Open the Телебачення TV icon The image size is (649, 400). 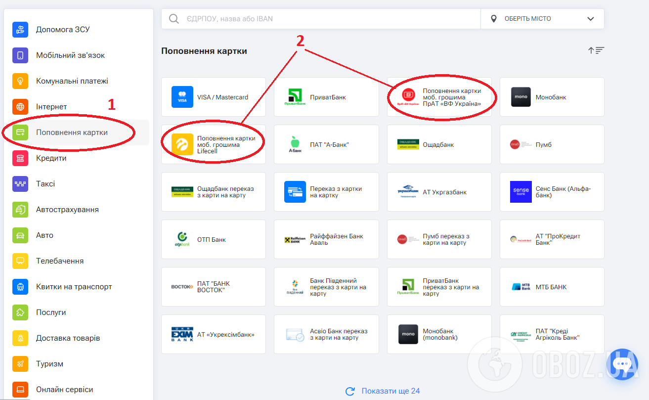20,261
